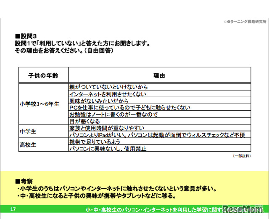Click the green footer title 小・中・高校生のパソコン
269x219 pixels.
tap(154, 210)
